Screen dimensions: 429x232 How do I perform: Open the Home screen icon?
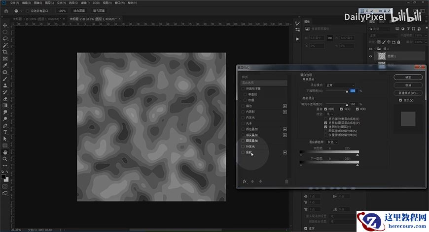click(x=6, y=11)
